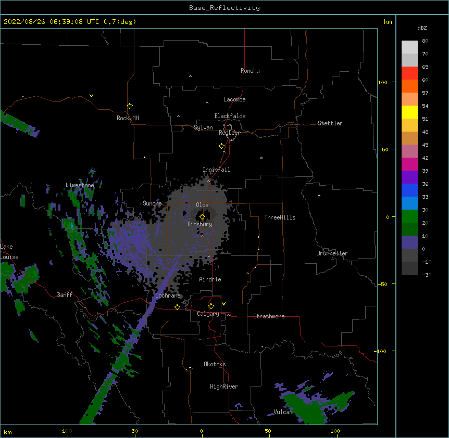Click the Okotoks label
Image resolution: width=449 pixels, height=438 pixels.
[215, 364]
